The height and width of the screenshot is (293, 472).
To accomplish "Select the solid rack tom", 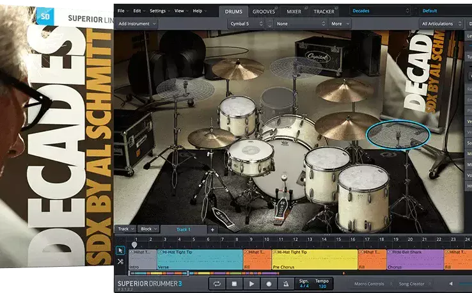I will [237, 115].
